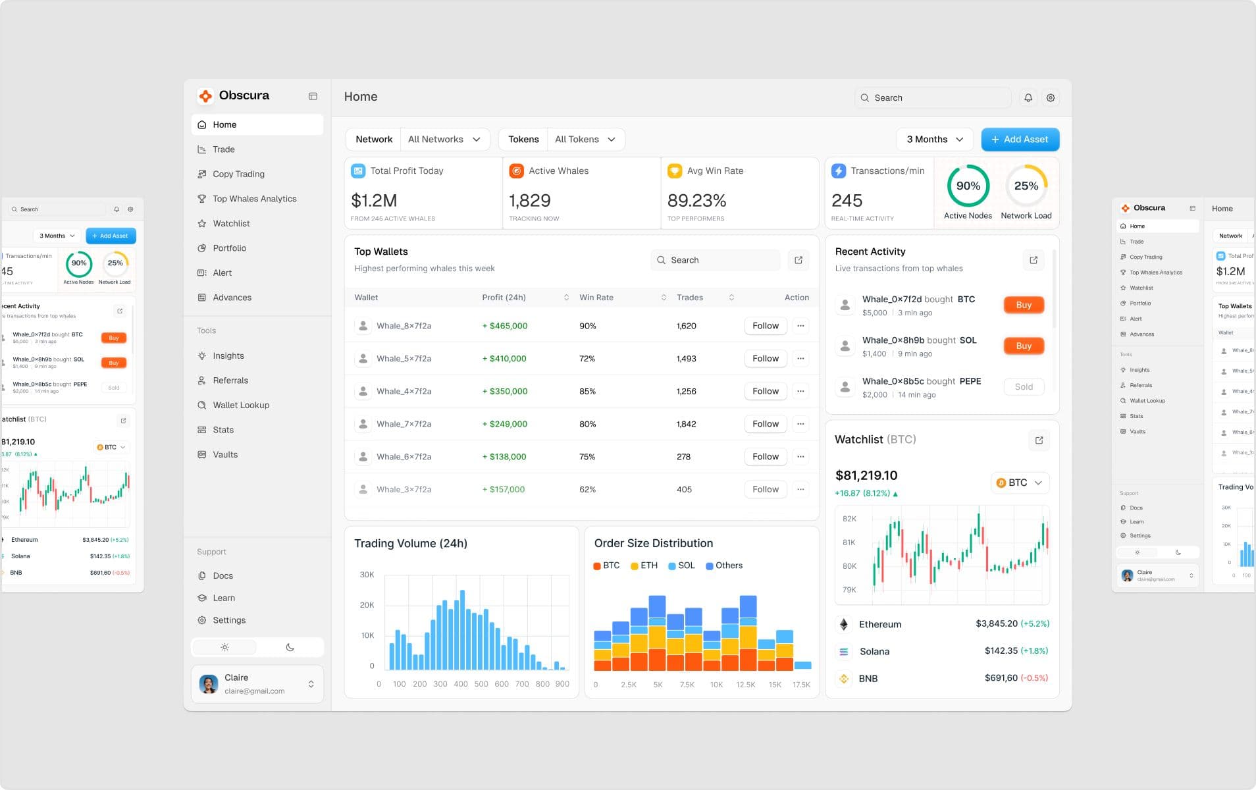Open Top Whales Analytics in the sidebar
This screenshot has width=1256, height=790.
tap(257, 199)
